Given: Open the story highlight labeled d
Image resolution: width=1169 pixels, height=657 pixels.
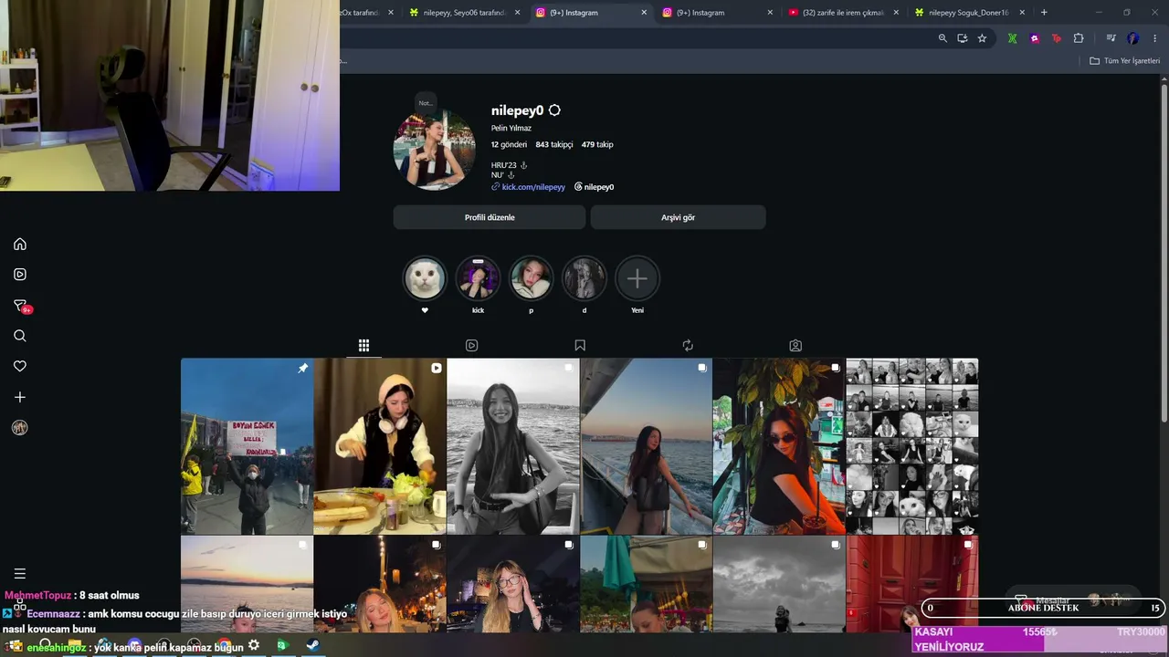Looking at the screenshot, I should [x=584, y=279].
